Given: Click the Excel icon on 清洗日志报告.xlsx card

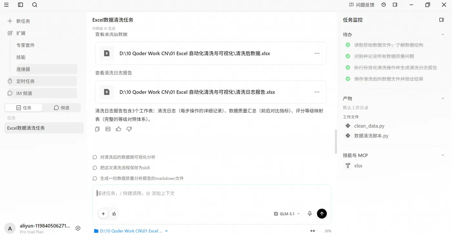Looking at the screenshot, I should (107, 92).
